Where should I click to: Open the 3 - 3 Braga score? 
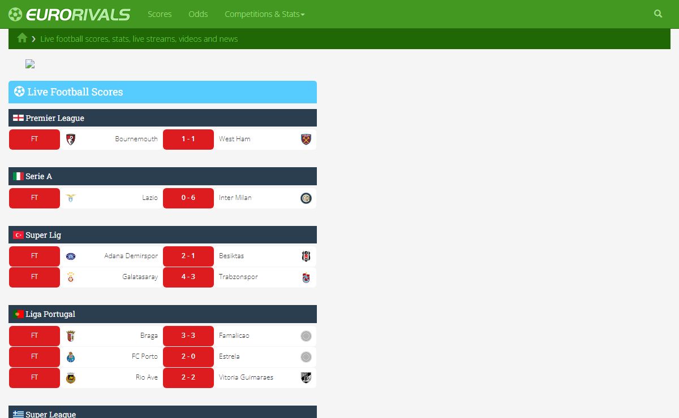pos(188,336)
